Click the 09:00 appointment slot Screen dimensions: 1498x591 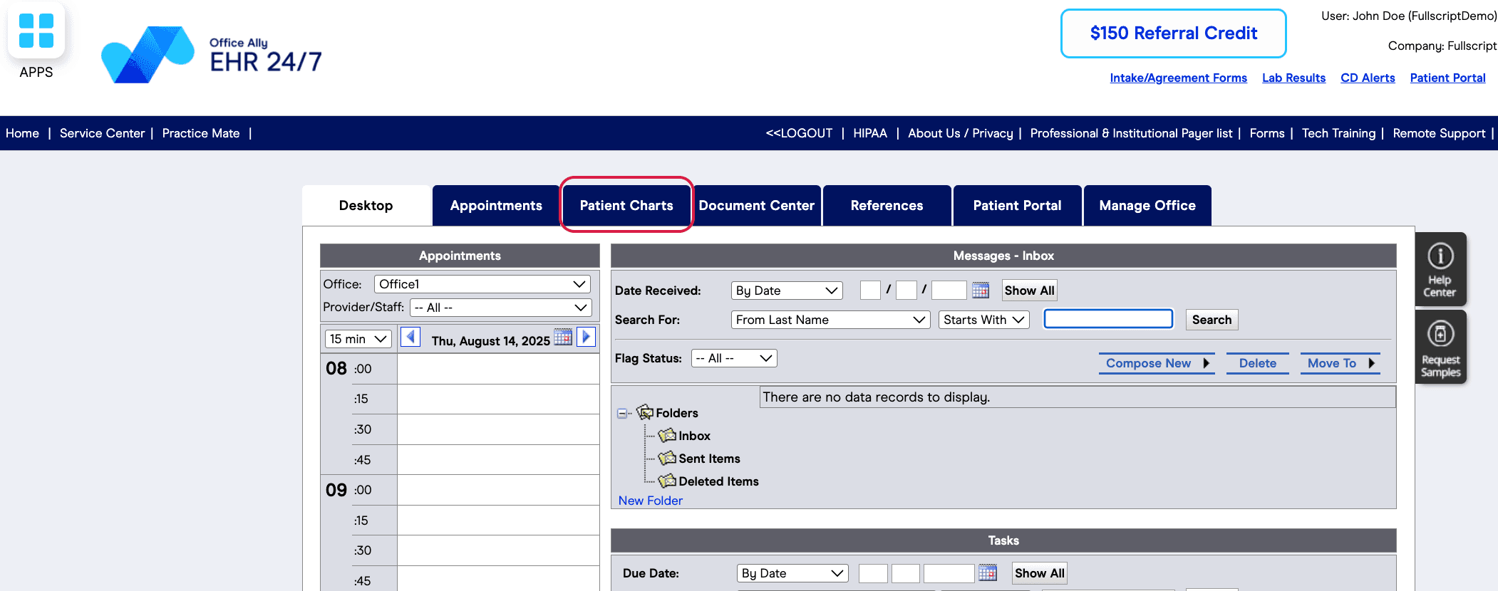[x=498, y=490]
